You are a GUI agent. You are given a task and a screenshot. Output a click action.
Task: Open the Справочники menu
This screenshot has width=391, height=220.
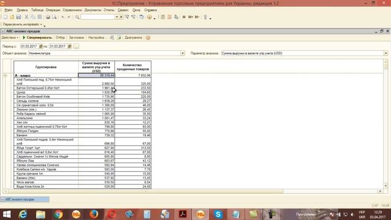click(x=72, y=10)
